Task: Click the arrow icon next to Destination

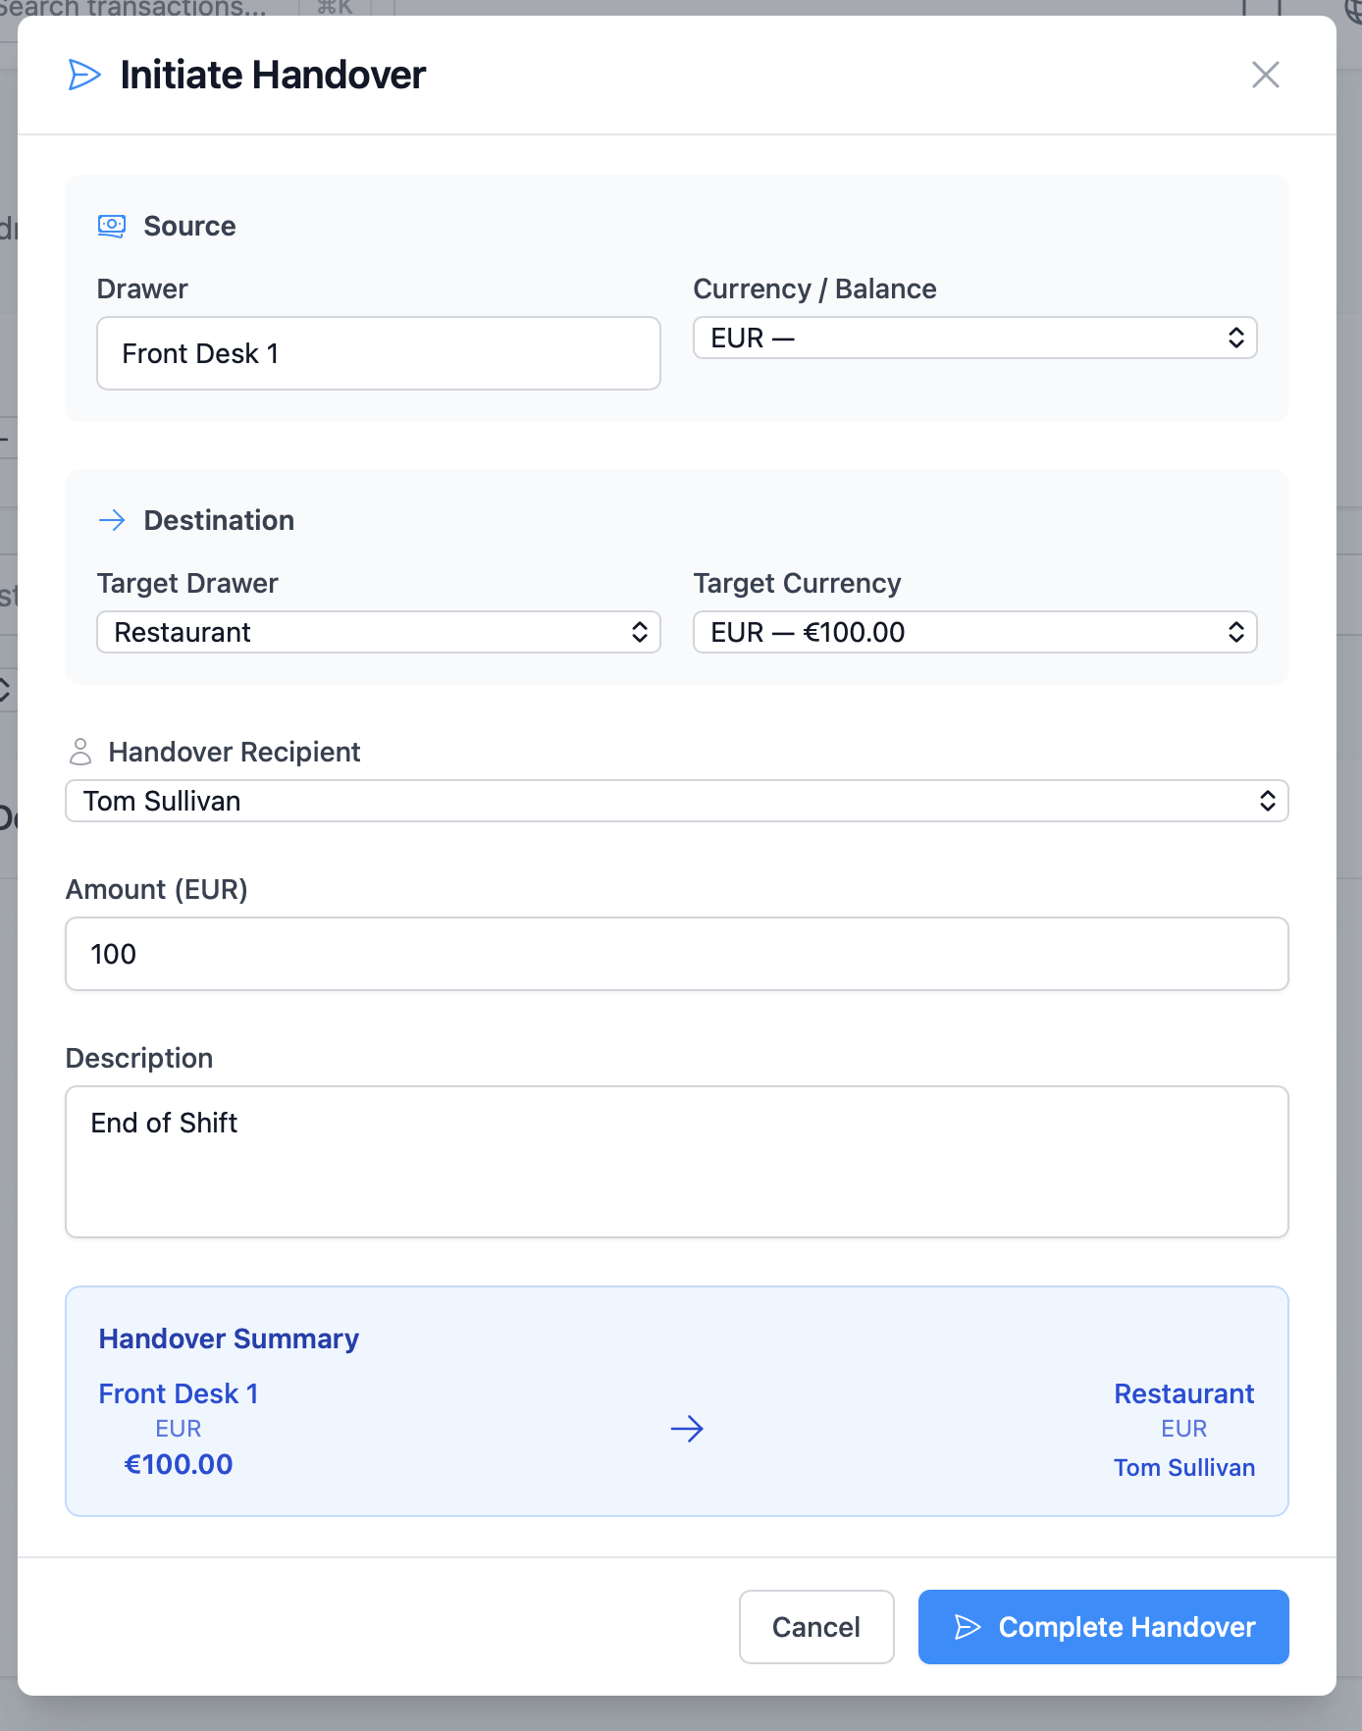Action: pyautogui.click(x=112, y=520)
